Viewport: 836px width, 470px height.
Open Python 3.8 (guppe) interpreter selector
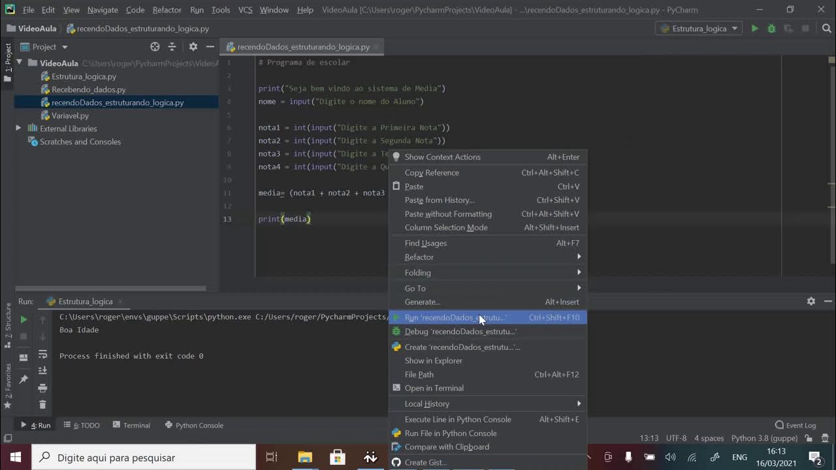point(764,439)
